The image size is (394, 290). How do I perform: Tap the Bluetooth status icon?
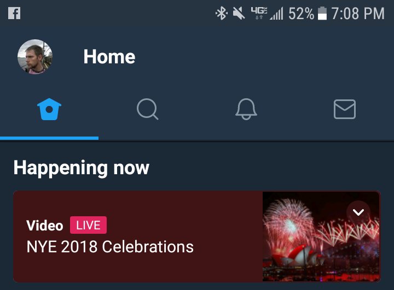tap(222, 13)
